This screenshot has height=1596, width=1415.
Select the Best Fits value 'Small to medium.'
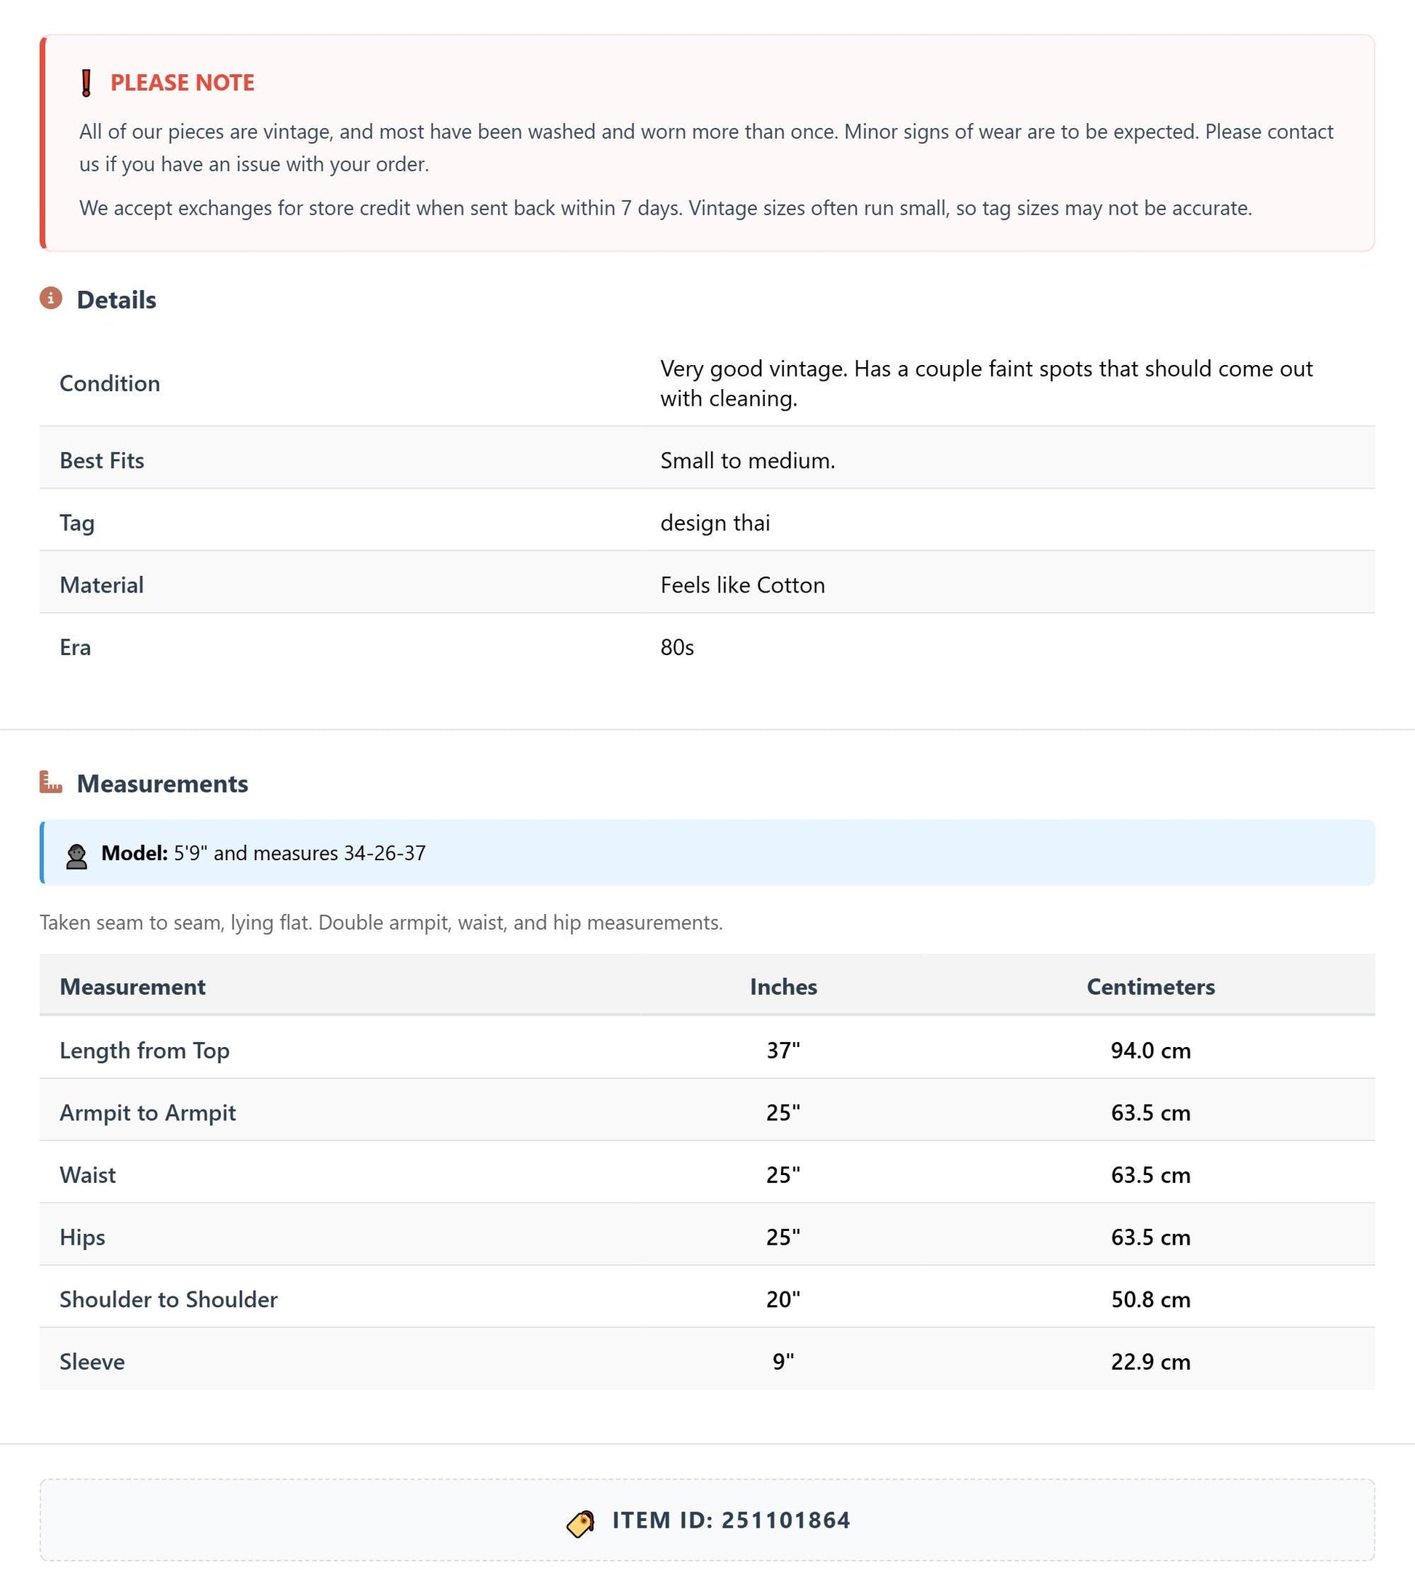point(747,460)
